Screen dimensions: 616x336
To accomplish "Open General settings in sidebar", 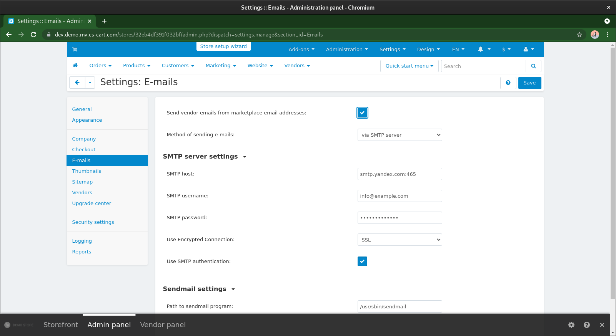I will click(82, 109).
